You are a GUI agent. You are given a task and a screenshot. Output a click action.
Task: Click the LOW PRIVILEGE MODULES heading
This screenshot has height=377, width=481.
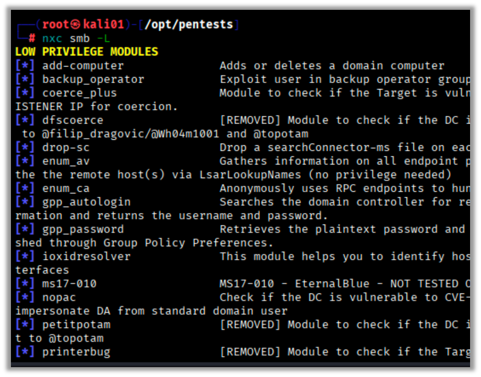pyautogui.click(x=86, y=52)
